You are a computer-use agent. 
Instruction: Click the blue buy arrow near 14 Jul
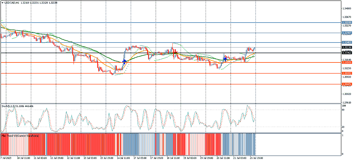[x=124, y=62]
